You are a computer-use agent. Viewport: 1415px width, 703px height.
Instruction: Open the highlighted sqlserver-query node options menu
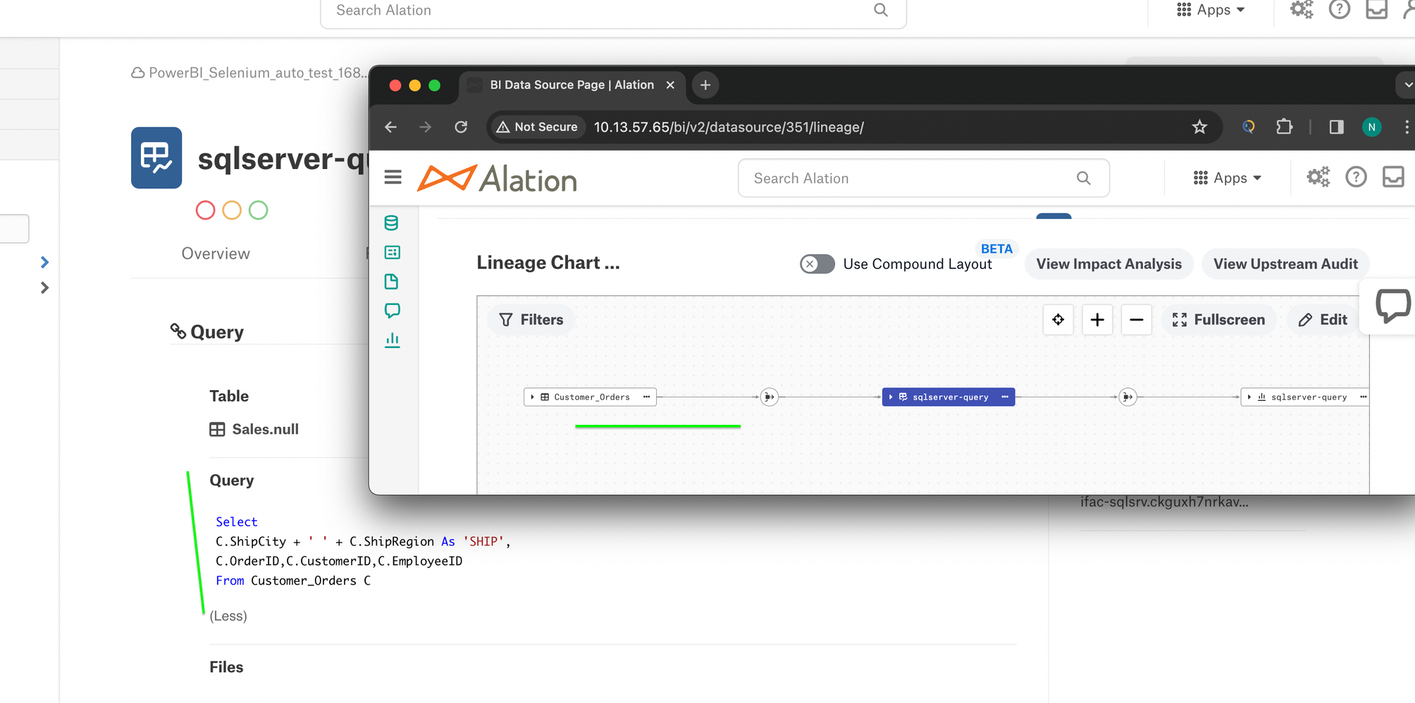pyautogui.click(x=1005, y=397)
